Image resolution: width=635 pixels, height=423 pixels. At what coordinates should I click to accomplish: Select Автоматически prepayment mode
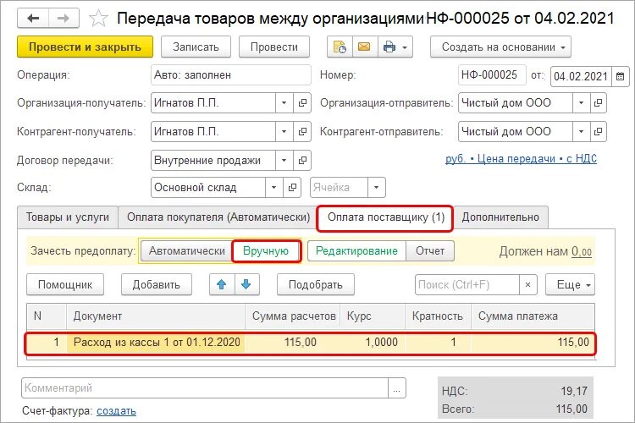click(187, 251)
